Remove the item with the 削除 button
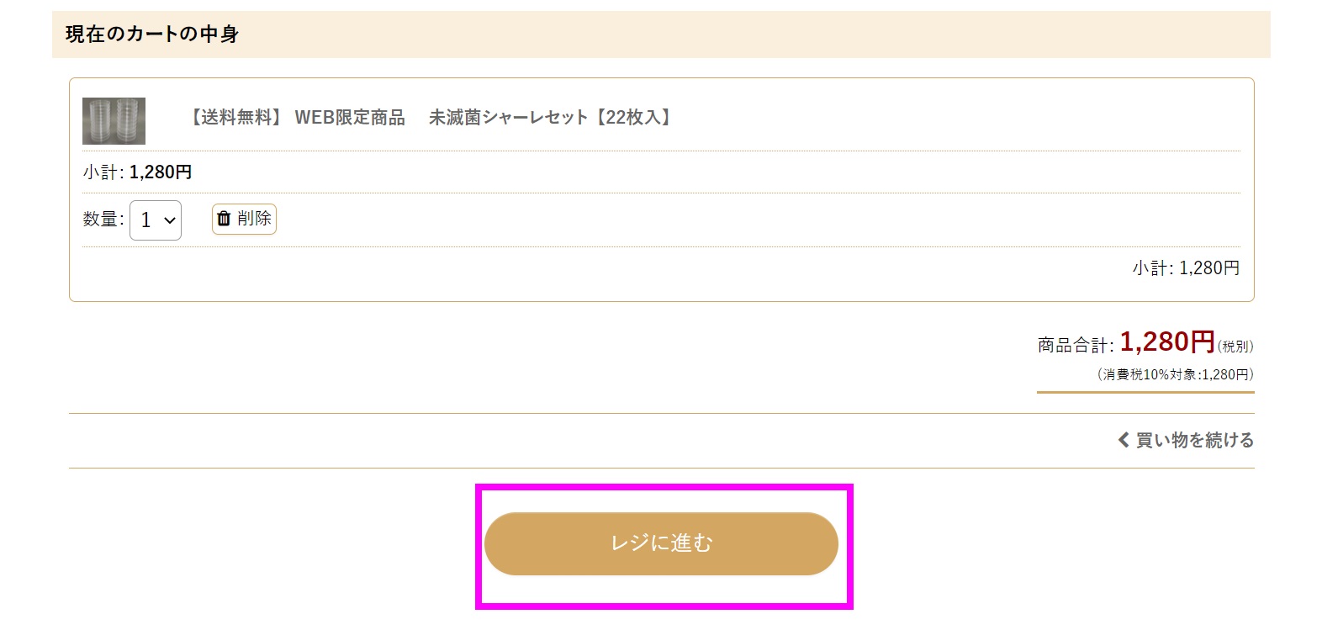This screenshot has width=1338, height=630. pyautogui.click(x=244, y=219)
